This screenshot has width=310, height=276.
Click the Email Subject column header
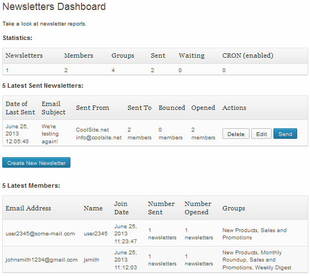pos(53,108)
